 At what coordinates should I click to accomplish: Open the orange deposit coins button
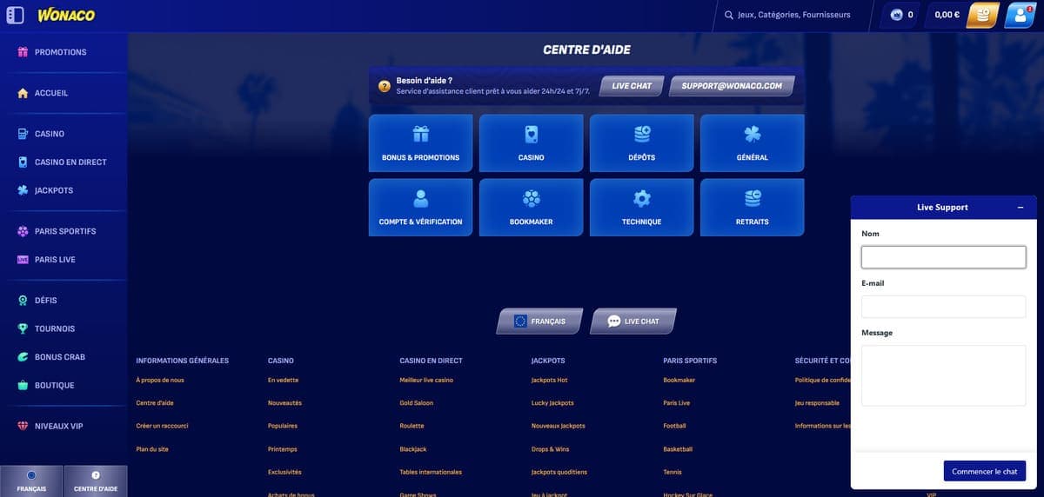tap(983, 15)
